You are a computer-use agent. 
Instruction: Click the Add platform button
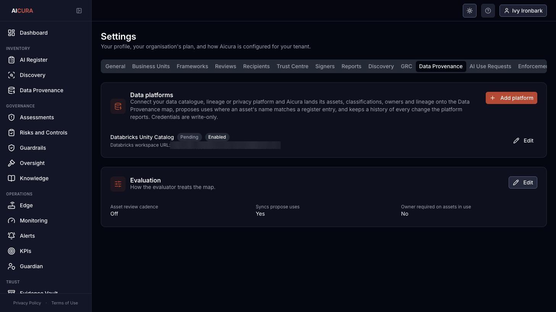coord(511,98)
